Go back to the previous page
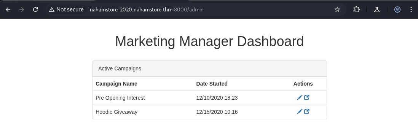Image resolution: width=418 pixels, height=140 pixels. tap(8, 10)
